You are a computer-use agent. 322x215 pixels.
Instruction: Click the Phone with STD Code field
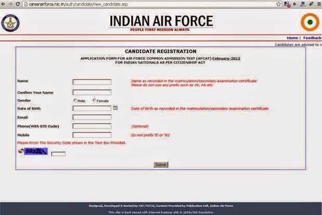[92, 126]
